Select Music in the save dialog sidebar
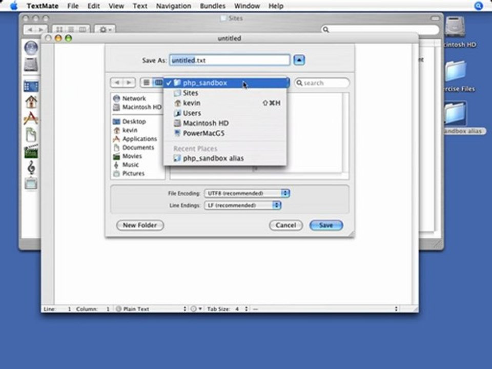 click(x=126, y=165)
